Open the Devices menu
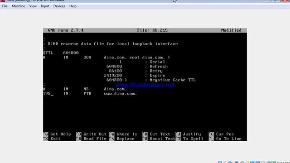The height and width of the screenshot is (163, 290). click(x=59, y=6)
